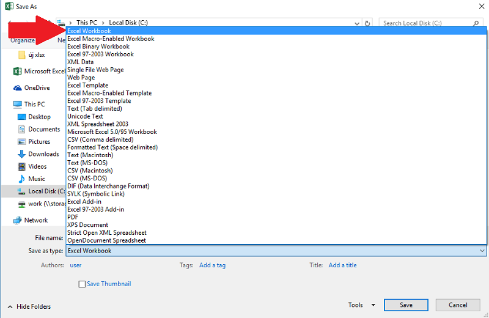Click the Search Local Disk field
This screenshot has height=318, width=489.
tap(425, 23)
